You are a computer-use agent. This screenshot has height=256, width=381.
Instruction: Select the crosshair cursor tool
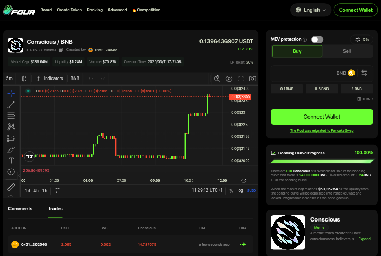(11, 93)
